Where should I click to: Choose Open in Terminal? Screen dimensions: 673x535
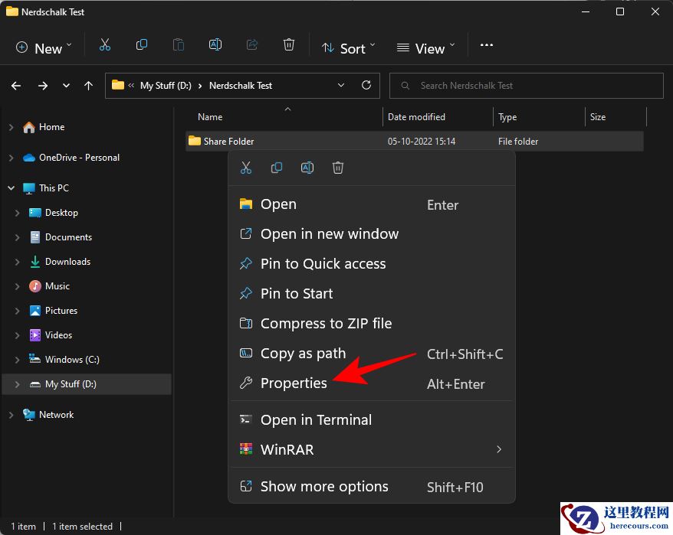[x=372, y=419]
